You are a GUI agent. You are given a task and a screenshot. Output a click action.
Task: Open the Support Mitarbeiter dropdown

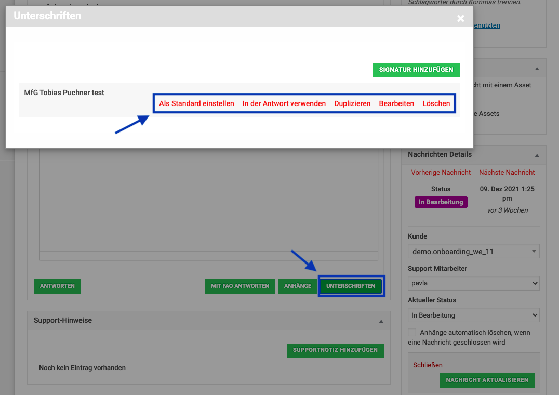click(473, 284)
